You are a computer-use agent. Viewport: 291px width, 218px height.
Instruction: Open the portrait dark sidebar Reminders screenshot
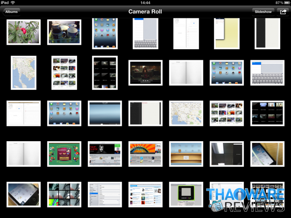[x=267, y=34]
